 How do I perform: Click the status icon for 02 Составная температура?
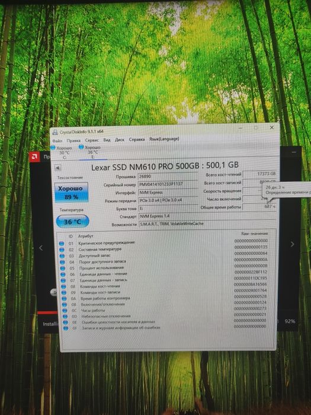pos(62,250)
